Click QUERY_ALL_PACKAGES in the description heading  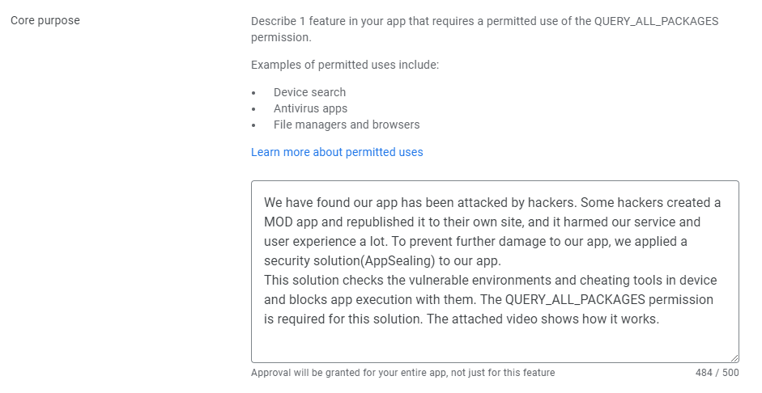tap(657, 21)
